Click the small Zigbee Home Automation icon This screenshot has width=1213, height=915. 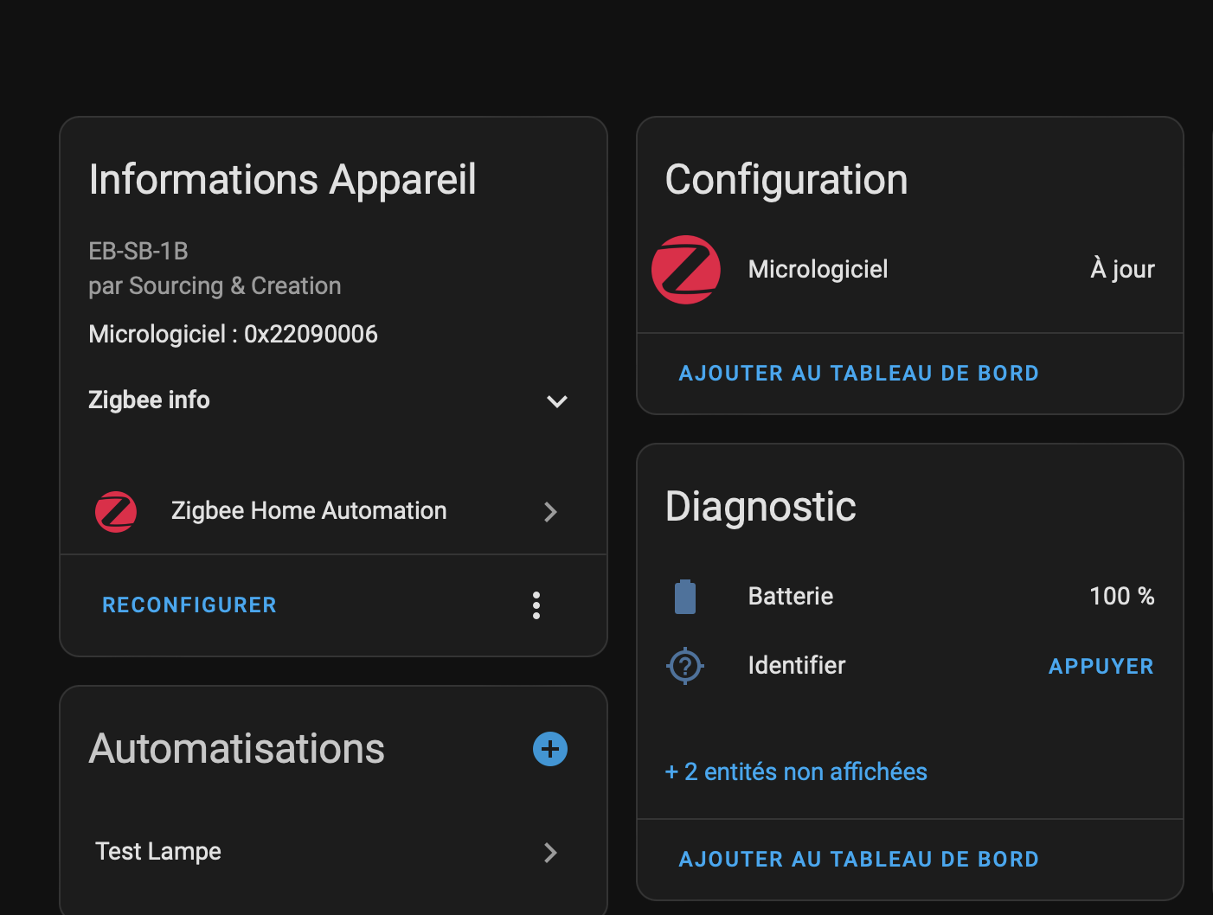[116, 511]
